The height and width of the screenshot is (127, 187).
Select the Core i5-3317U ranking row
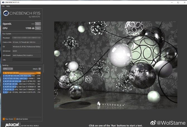[x=22, y=92]
